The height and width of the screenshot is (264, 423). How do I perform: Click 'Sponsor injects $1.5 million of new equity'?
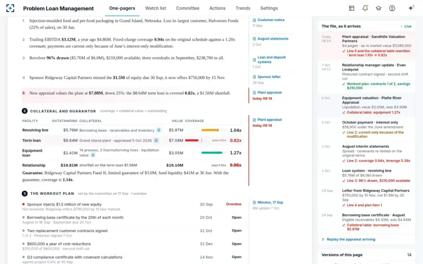pos(64,205)
